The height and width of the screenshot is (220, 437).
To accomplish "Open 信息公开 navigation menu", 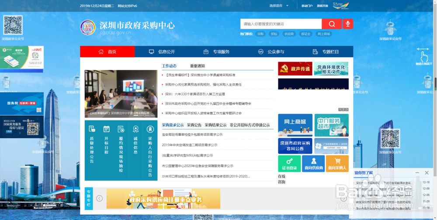I will tap(162, 52).
